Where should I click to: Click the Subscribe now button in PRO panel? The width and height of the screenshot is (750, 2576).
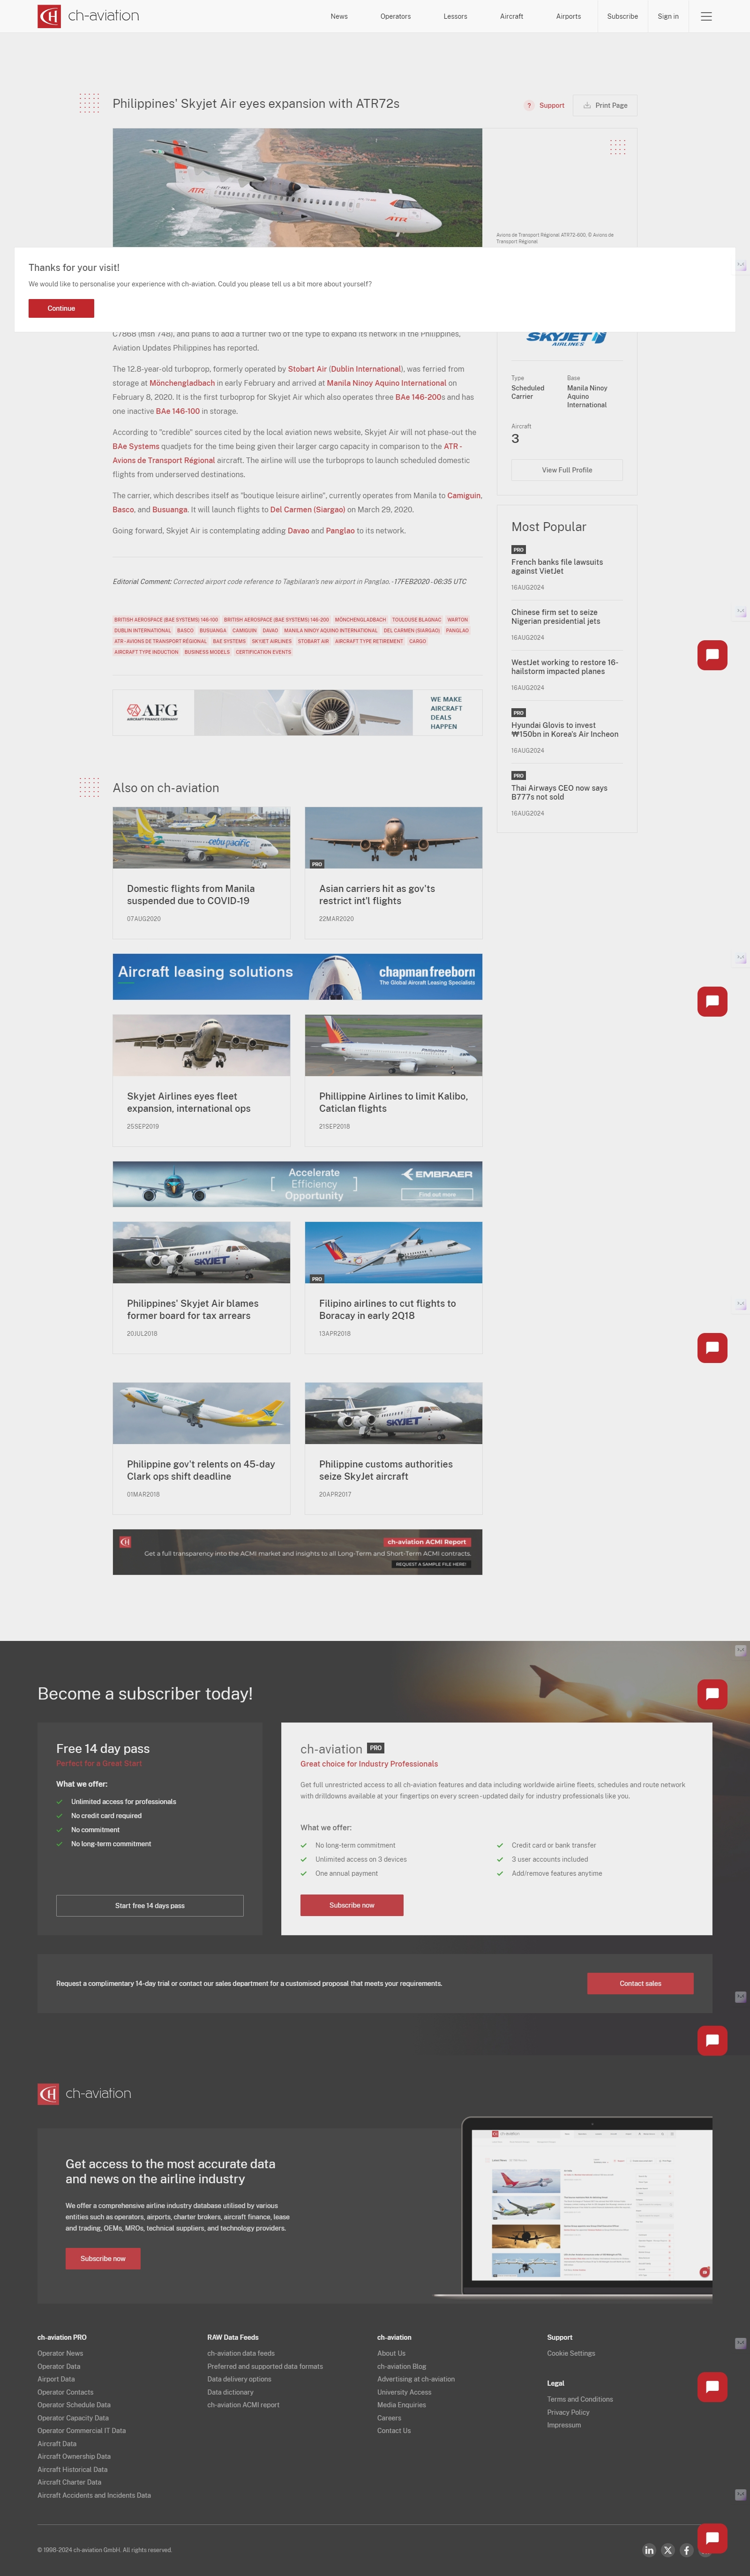point(352,1905)
